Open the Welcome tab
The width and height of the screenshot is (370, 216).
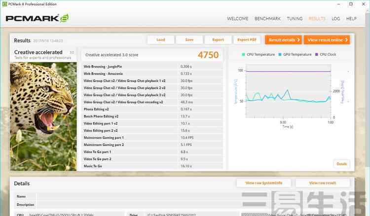pos(237,19)
